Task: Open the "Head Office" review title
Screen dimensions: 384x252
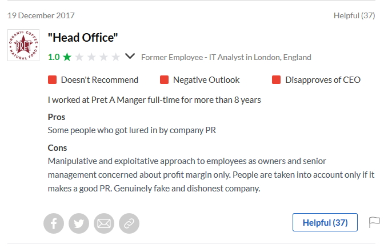Action: pyautogui.click(x=83, y=38)
